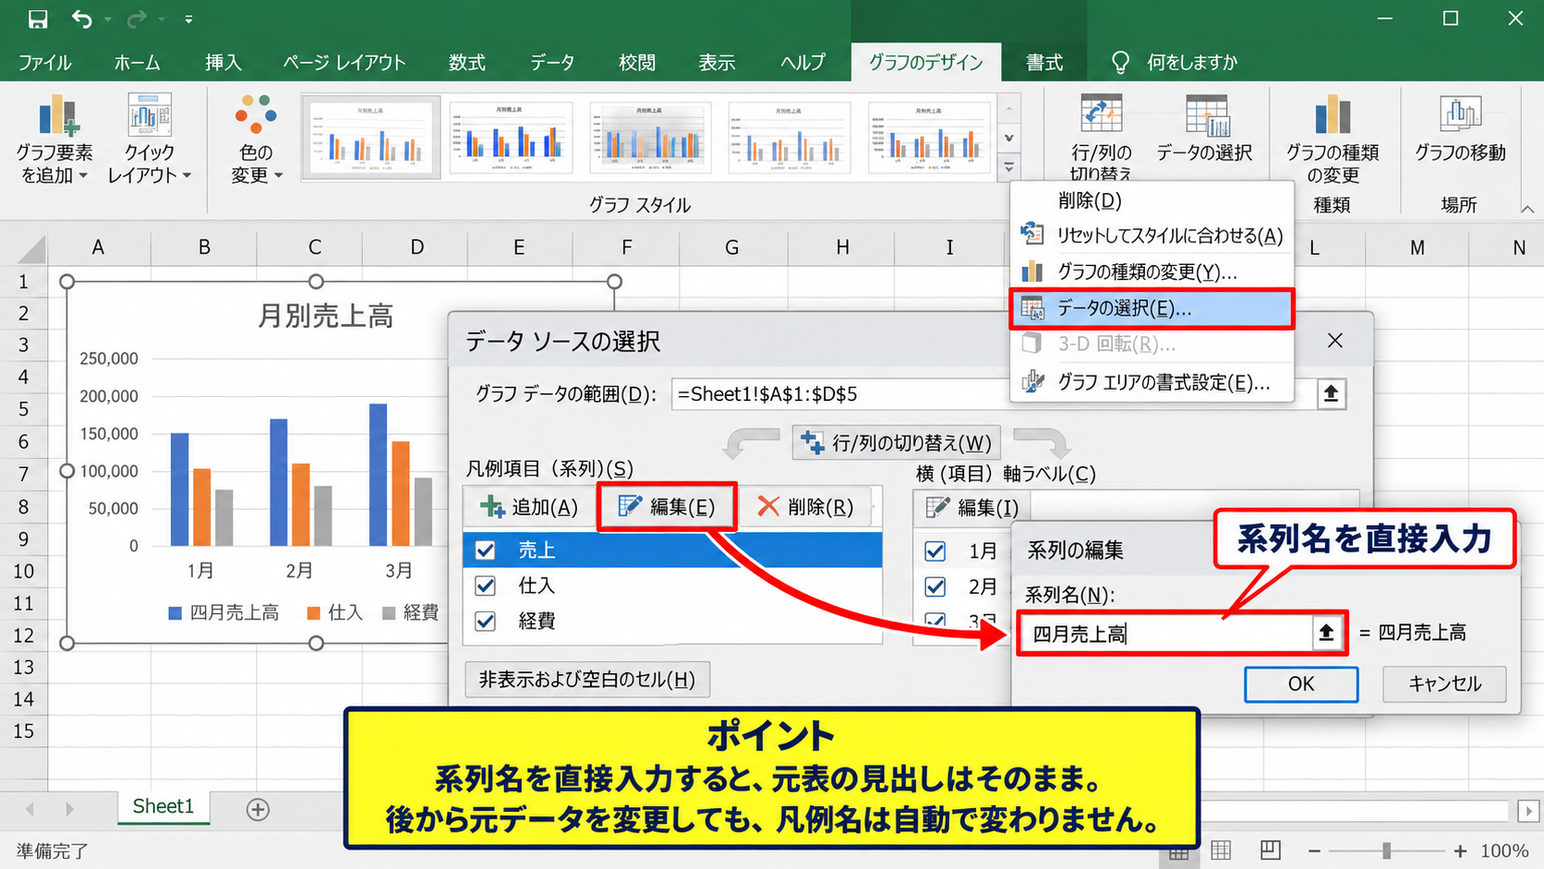Switch to the 書式 tab
This screenshot has width=1544, height=869.
(x=1043, y=63)
